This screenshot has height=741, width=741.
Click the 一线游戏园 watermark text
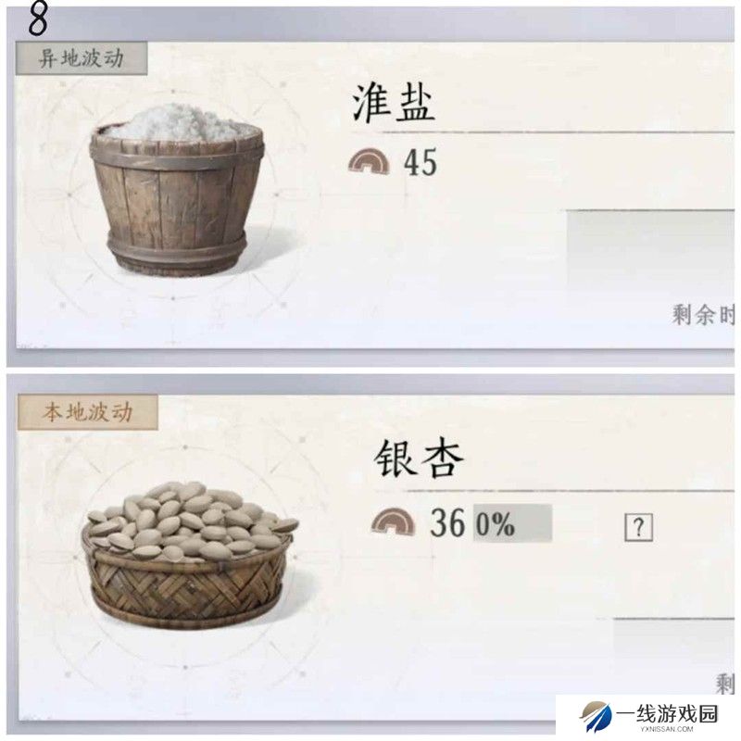click(667, 714)
